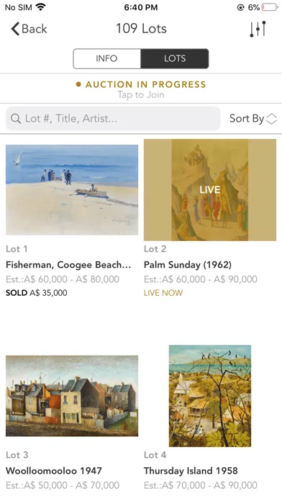Viewport: 282px width, 501px height.
Task: Tap the Sort By up-down arrows
Action: [x=271, y=119]
